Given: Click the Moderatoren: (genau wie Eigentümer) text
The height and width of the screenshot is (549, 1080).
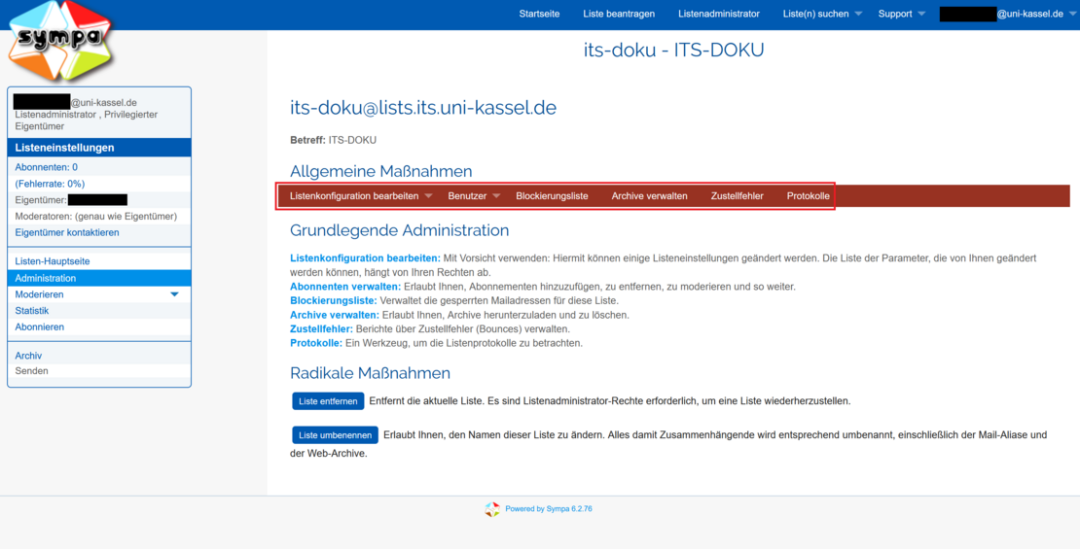Looking at the screenshot, I should pos(96,216).
